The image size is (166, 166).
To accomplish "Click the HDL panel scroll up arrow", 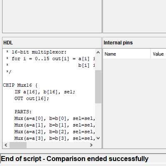I will pyautogui.click(x=98, y=52).
